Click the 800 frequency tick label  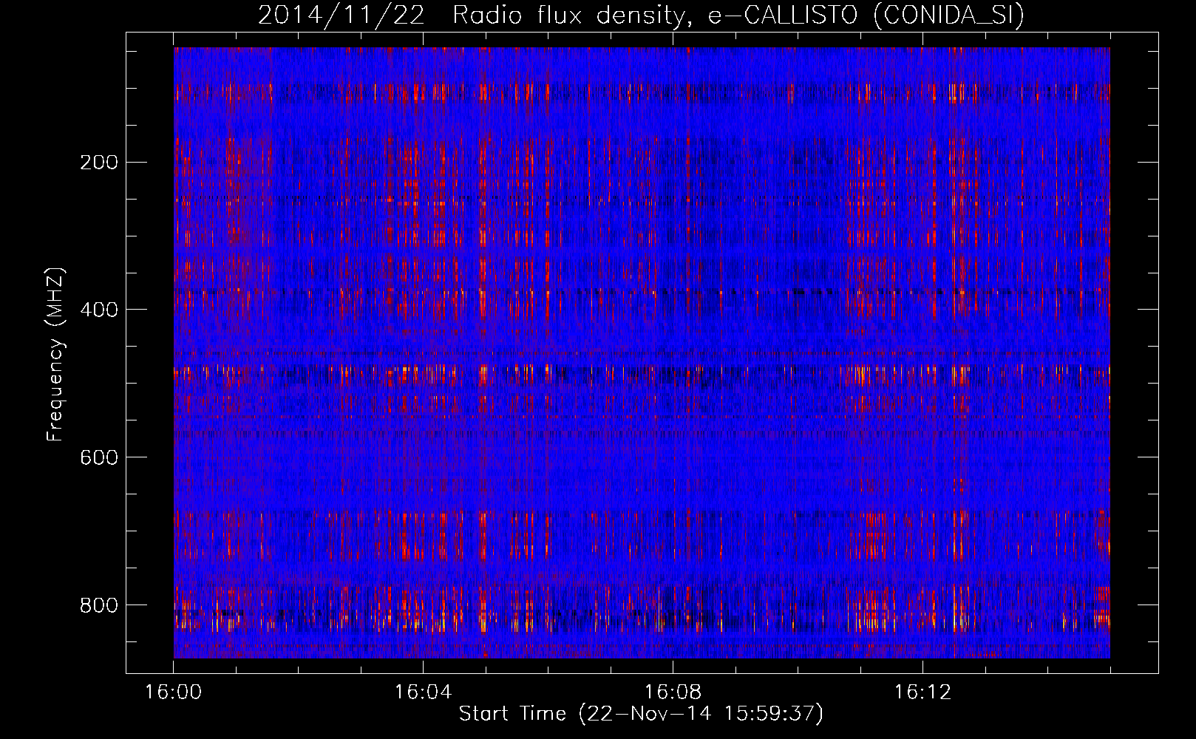(x=98, y=605)
